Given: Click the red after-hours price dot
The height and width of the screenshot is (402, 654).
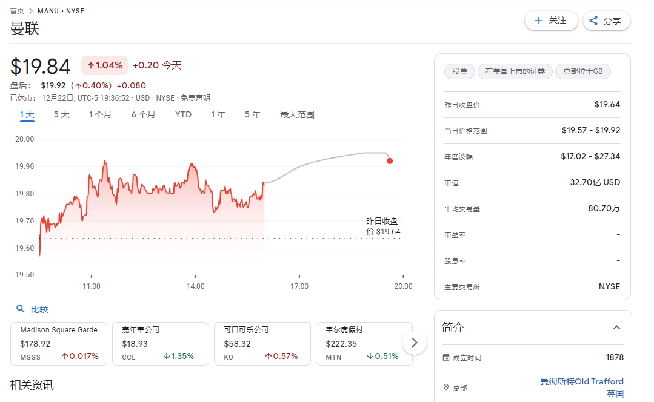Looking at the screenshot, I should [390, 161].
